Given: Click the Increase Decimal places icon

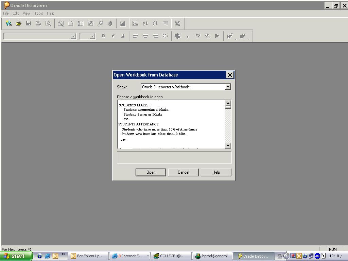Looking at the screenshot, I should (197, 36).
